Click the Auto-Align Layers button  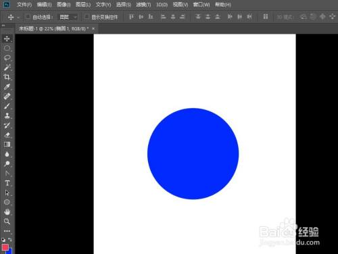[x=266, y=17]
